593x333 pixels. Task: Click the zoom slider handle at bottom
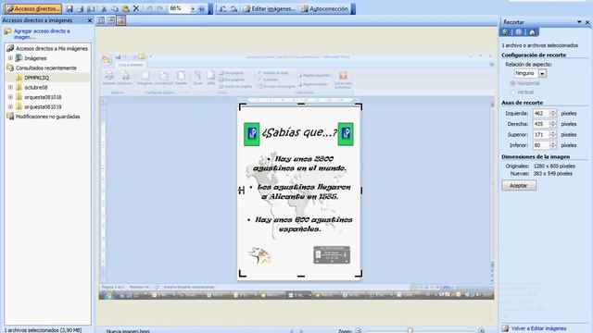click(x=410, y=330)
